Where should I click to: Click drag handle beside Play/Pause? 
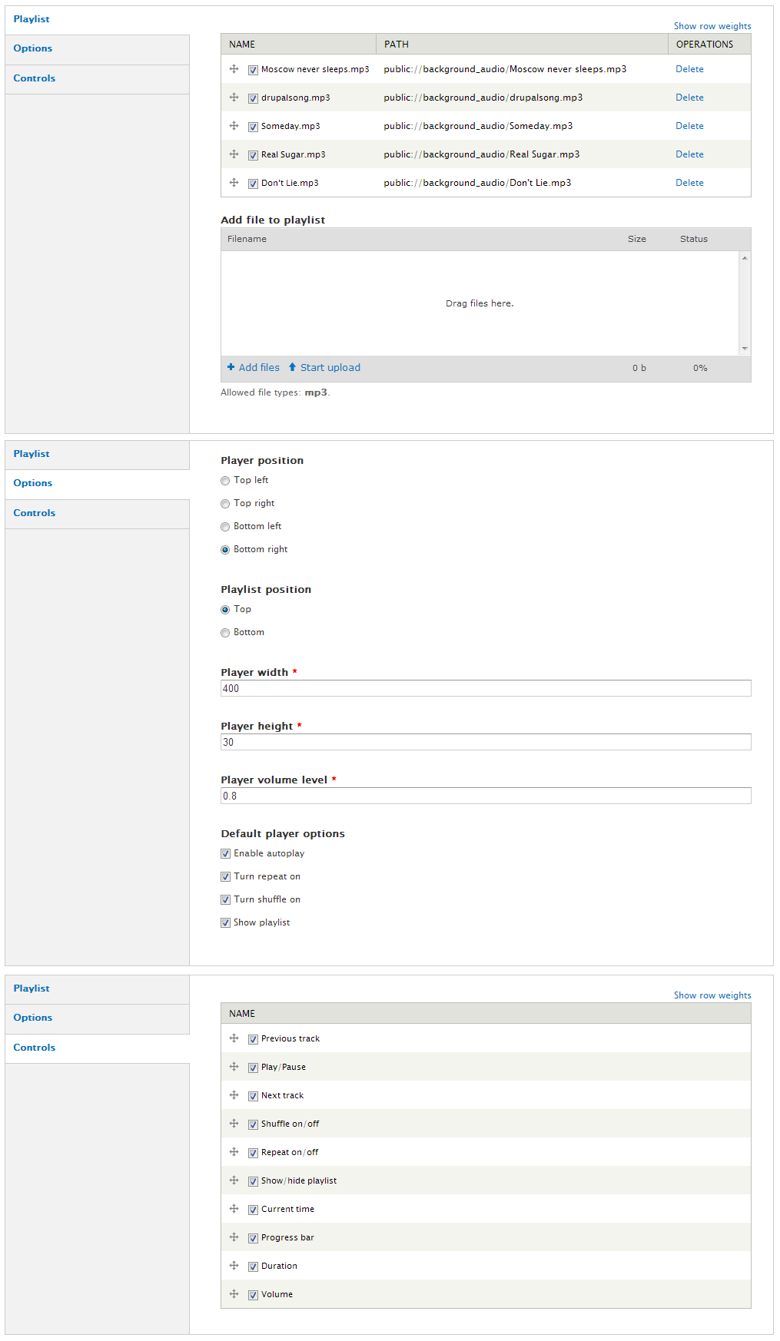(x=234, y=1067)
